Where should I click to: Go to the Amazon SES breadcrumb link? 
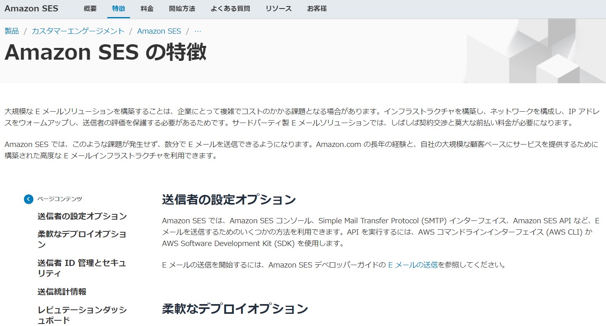pyautogui.click(x=159, y=31)
